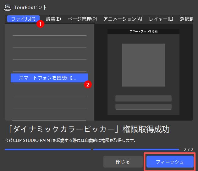
Task: Click the upper gray bar in preview dialog
Action: pos(143,98)
